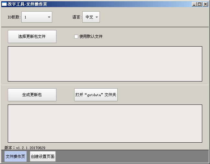Click value "1" in IO板数 combo box
210x164 pixels.
32,17
